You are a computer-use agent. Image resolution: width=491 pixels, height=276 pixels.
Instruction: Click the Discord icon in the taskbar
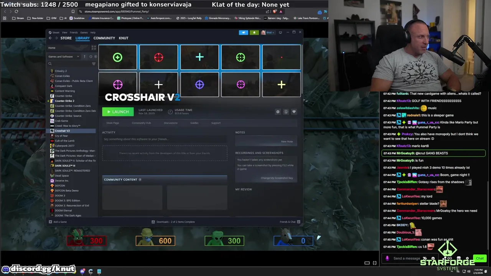[82, 271]
